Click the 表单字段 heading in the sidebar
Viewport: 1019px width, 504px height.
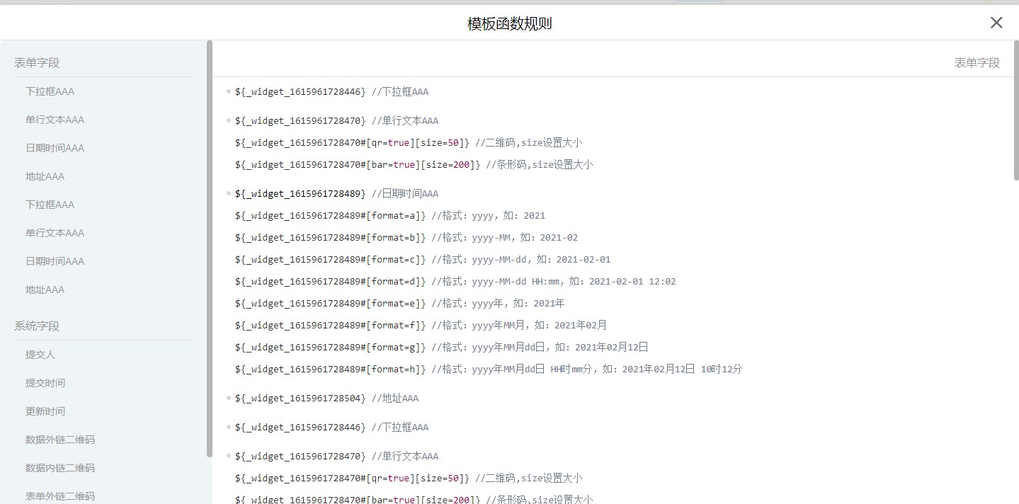click(37, 63)
